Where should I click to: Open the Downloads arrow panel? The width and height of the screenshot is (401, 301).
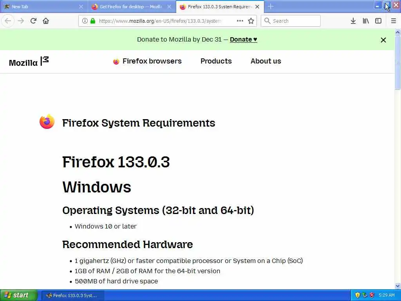(x=353, y=21)
